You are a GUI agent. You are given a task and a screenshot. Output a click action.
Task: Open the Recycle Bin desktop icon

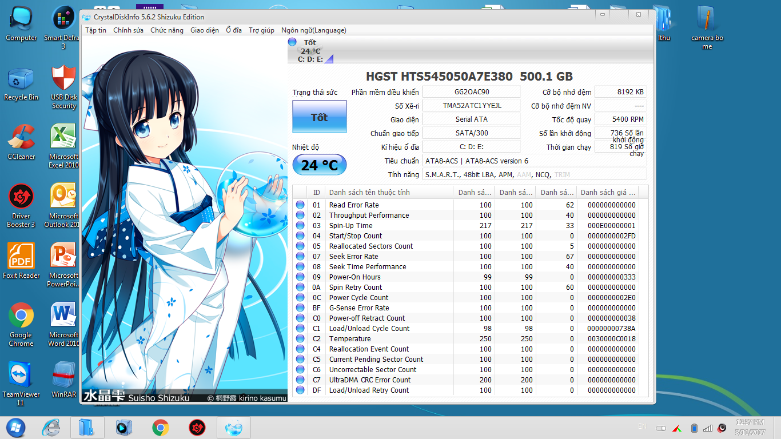point(21,84)
